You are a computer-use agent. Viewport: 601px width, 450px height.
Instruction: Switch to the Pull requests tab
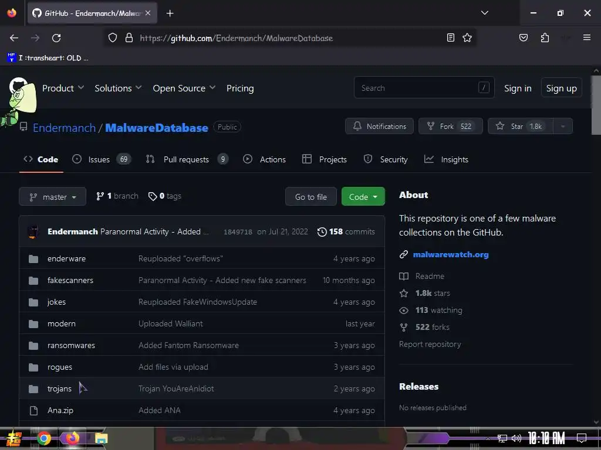pyautogui.click(x=187, y=159)
